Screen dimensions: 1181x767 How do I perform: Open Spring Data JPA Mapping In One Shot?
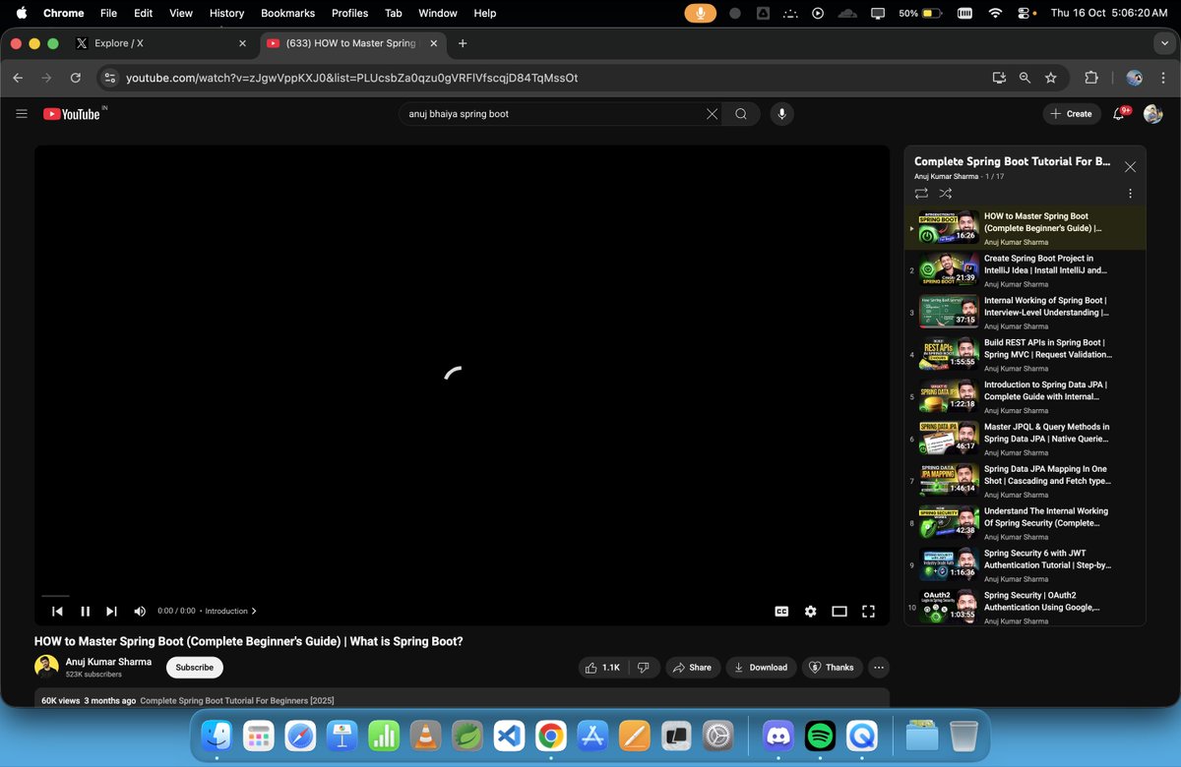tap(1025, 481)
